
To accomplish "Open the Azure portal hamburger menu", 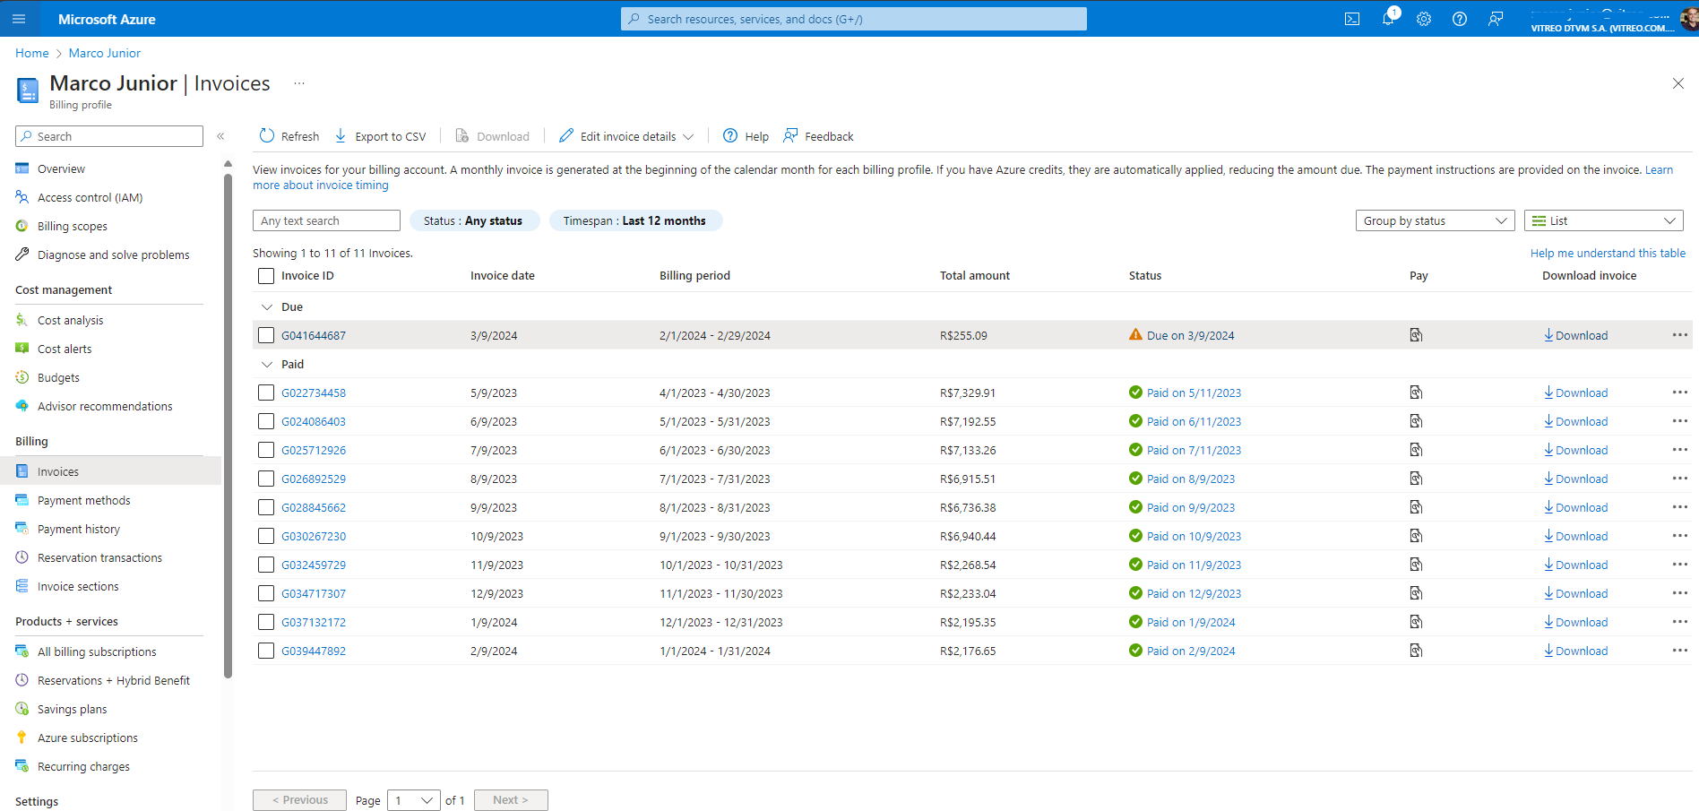I will [18, 19].
